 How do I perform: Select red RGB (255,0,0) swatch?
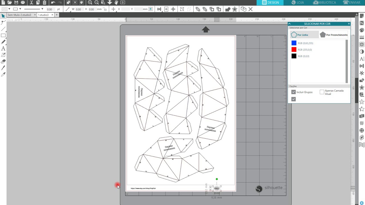coord(294,50)
